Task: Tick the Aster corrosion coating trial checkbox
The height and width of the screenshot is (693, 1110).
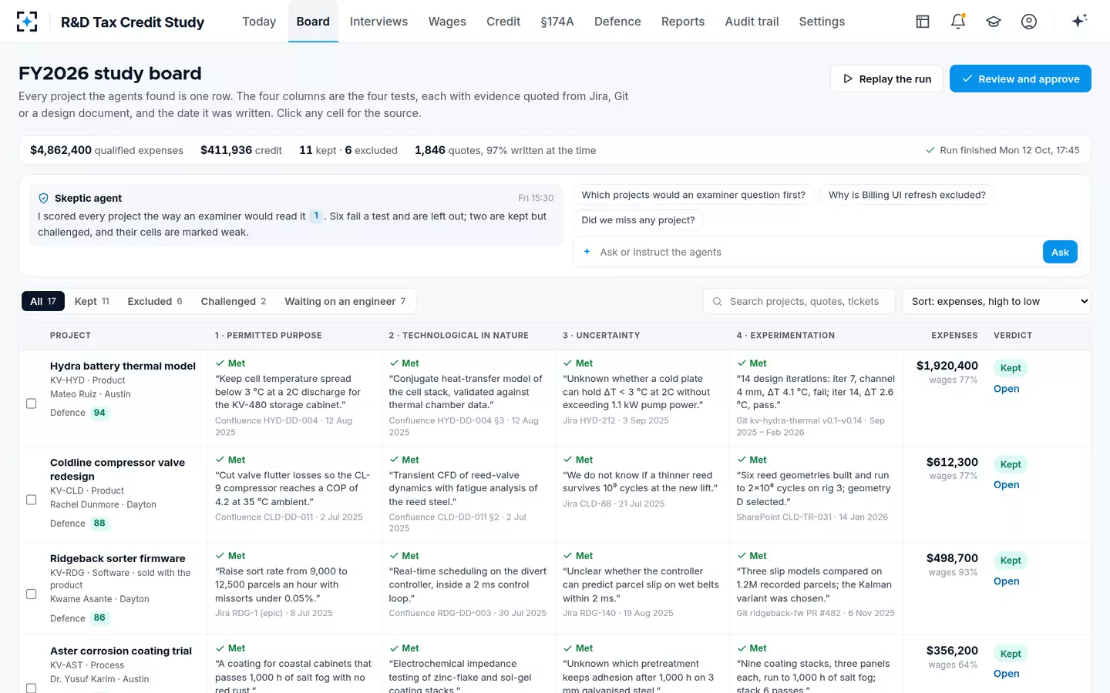Action: pos(32,688)
